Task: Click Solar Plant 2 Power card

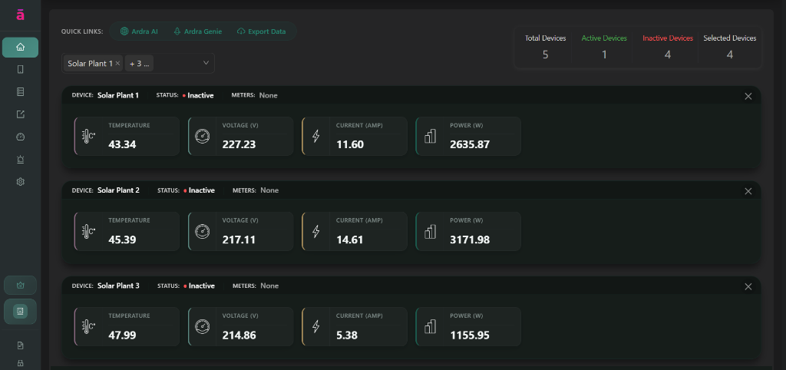Action: click(468, 231)
